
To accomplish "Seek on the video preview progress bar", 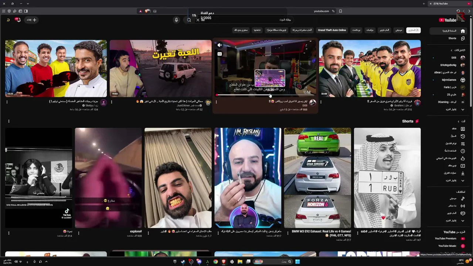I will tap(265, 95).
